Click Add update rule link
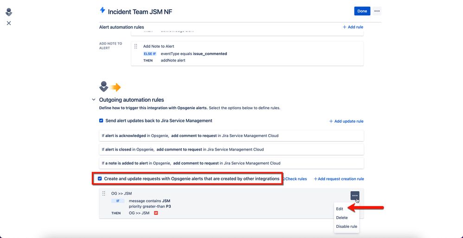This screenshot has width=463, height=238. [347, 121]
